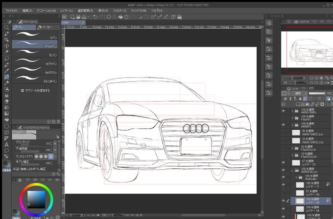333x219 pixels.
Task: Expand the FlashFc layer folder
Action: 292,118
